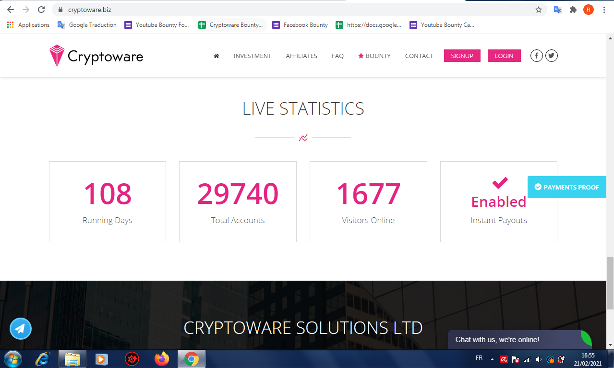The image size is (614, 368).
Task: Open Firefox from the taskbar
Action: 162,359
